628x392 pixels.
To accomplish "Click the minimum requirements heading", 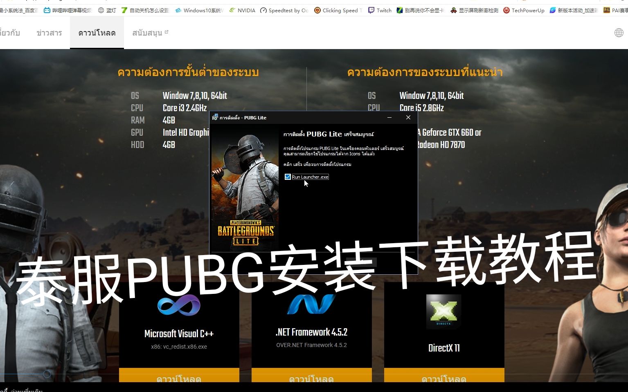I will coord(188,72).
